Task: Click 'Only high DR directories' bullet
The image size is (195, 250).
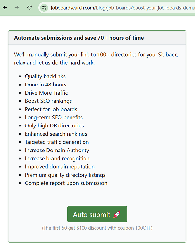Action: click(x=54, y=125)
